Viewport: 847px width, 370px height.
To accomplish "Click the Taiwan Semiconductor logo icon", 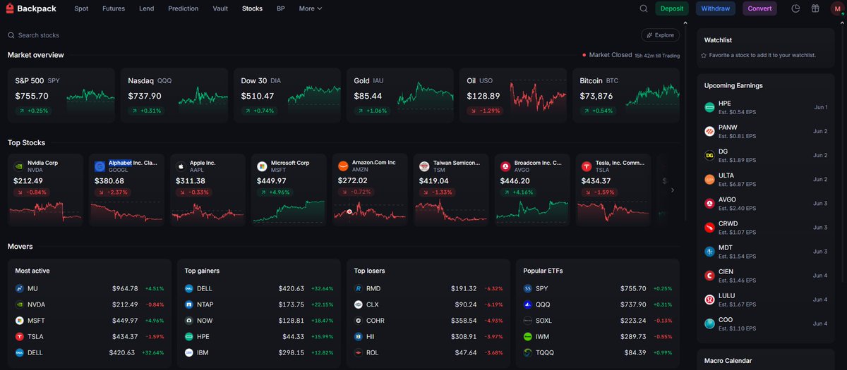I will 424,166.
